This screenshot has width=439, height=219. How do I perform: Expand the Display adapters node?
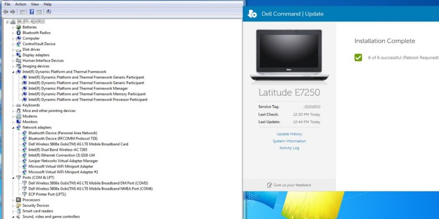coord(13,55)
